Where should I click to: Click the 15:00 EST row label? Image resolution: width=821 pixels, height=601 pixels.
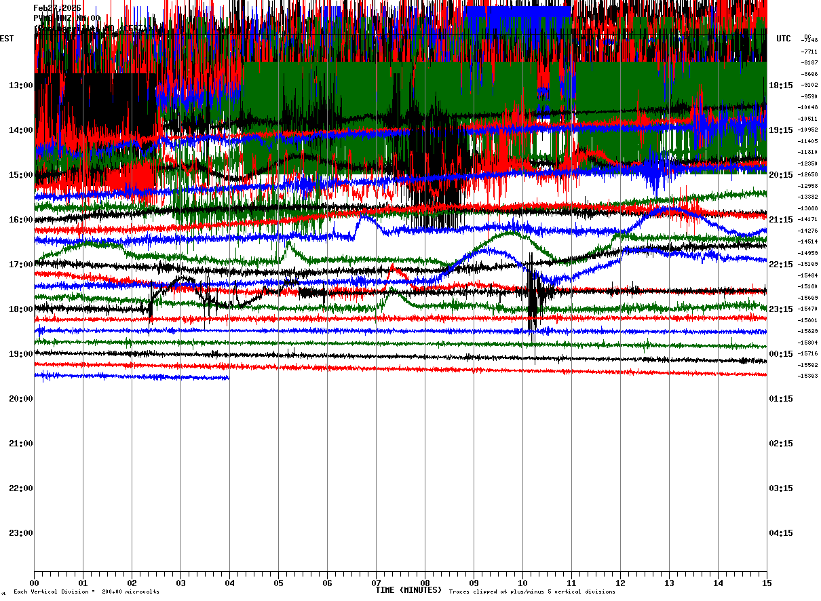21,175
